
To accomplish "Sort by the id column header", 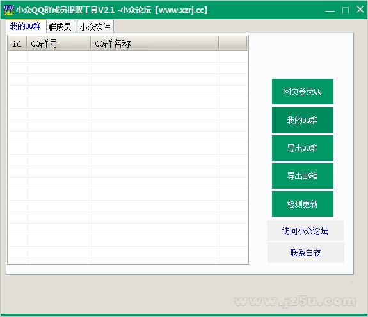I will (17, 43).
